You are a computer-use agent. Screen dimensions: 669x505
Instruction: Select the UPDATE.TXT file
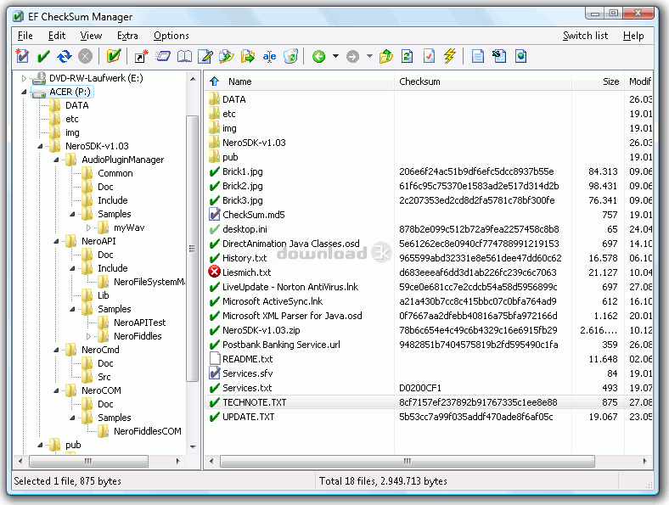pos(248,417)
